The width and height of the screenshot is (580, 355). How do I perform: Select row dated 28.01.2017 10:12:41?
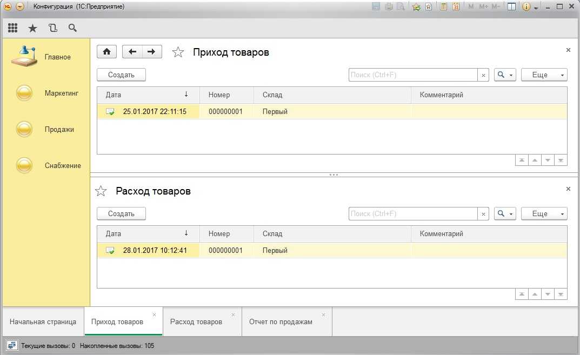(x=332, y=250)
